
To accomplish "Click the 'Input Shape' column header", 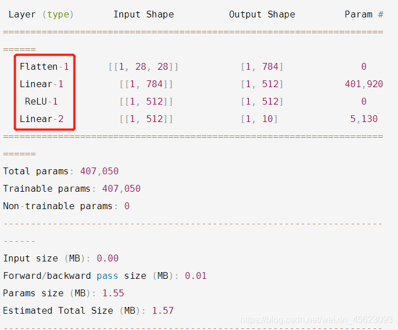I will click(143, 15).
